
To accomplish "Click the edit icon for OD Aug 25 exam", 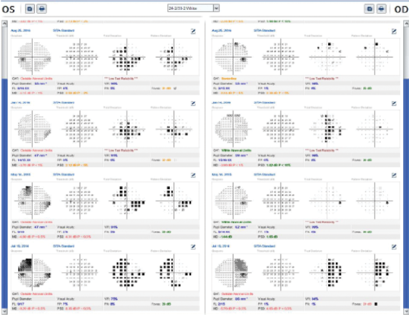I will pos(394,31).
